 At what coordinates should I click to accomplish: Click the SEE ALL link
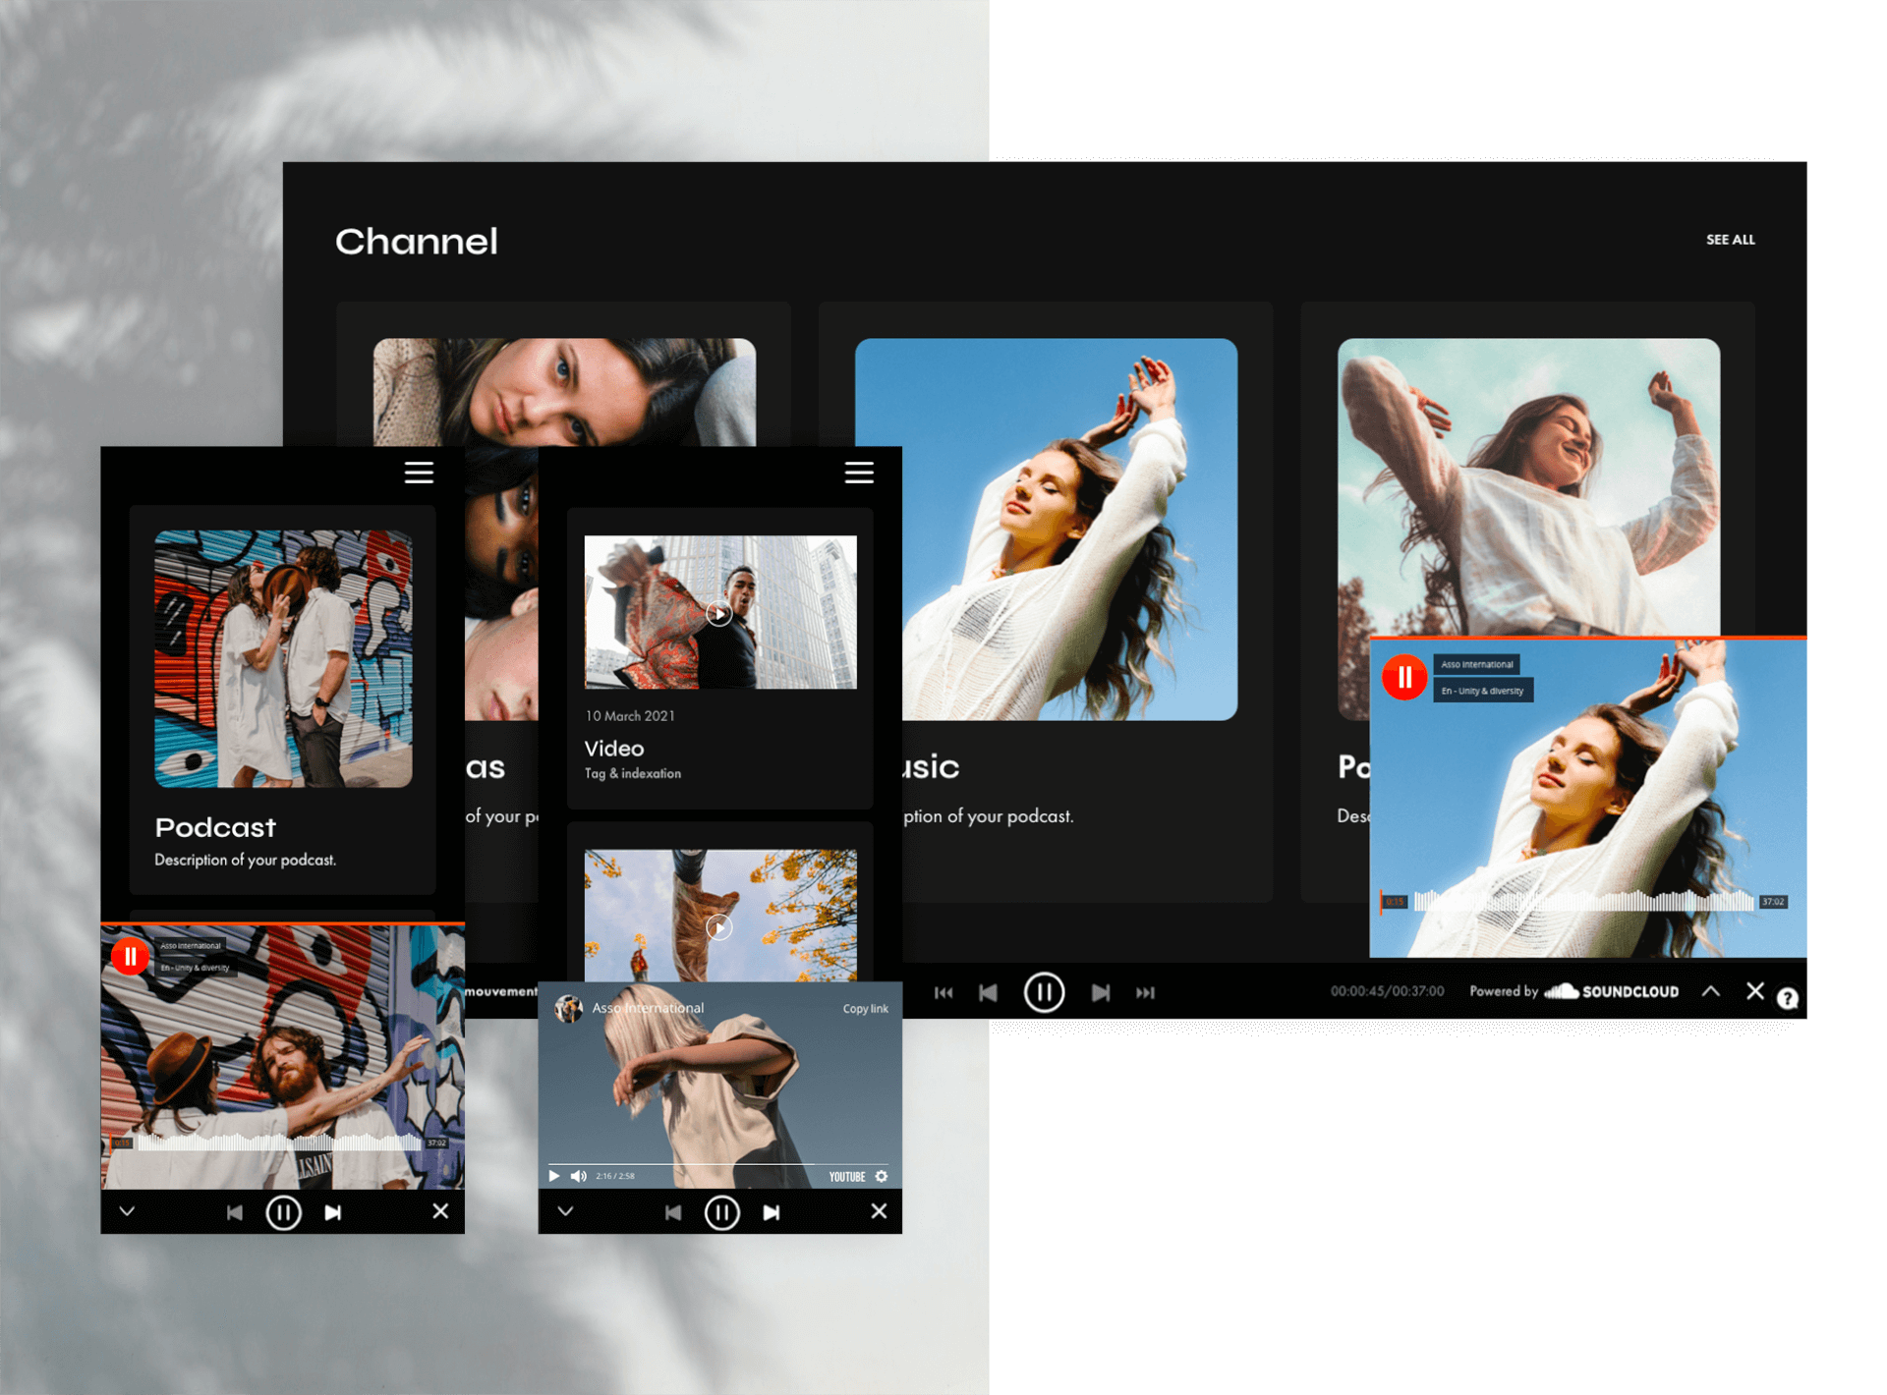coord(1730,240)
